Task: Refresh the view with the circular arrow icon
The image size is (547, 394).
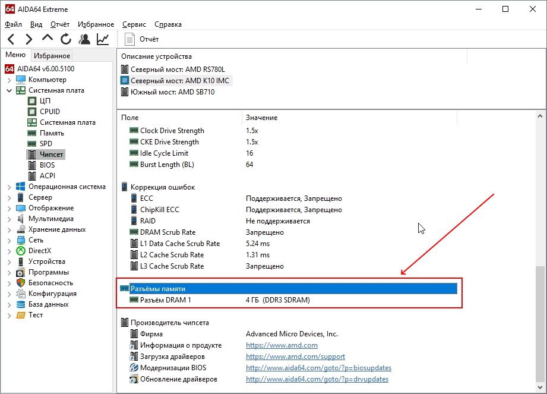Action: [65, 39]
